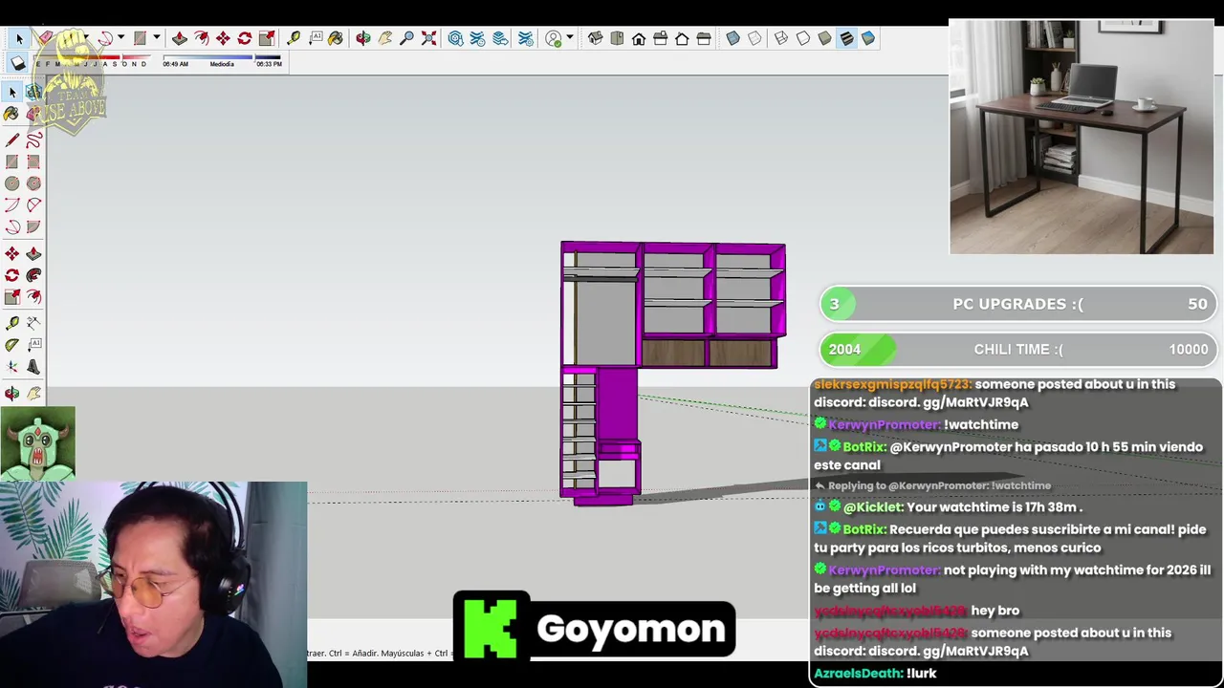Adjust the shadow time of day slider
This screenshot has height=688, width=1224.
(x=222, y=57)
